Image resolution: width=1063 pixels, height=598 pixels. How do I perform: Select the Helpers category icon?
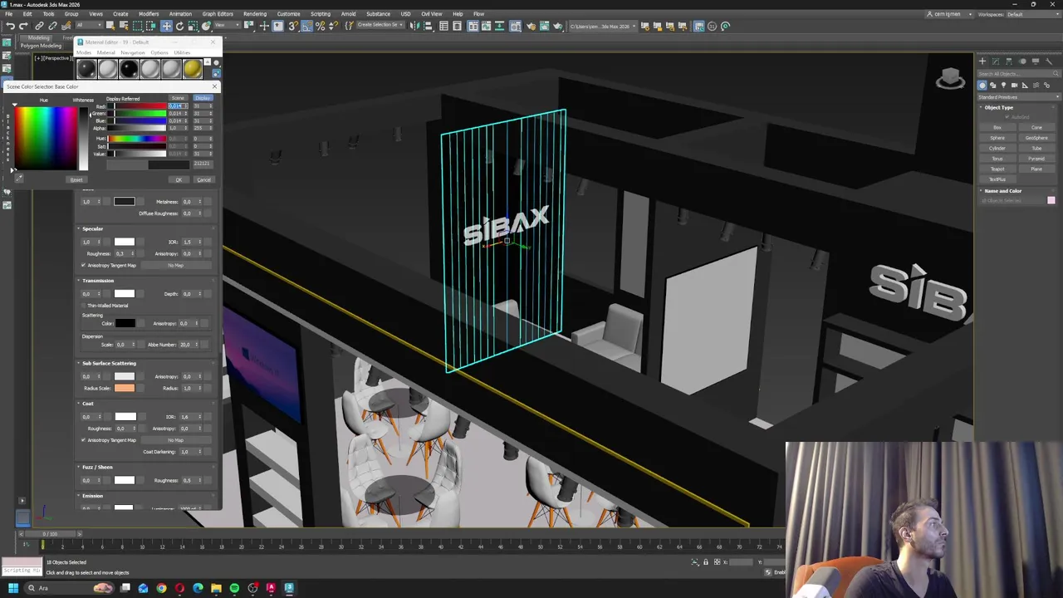pos(1025,85)
